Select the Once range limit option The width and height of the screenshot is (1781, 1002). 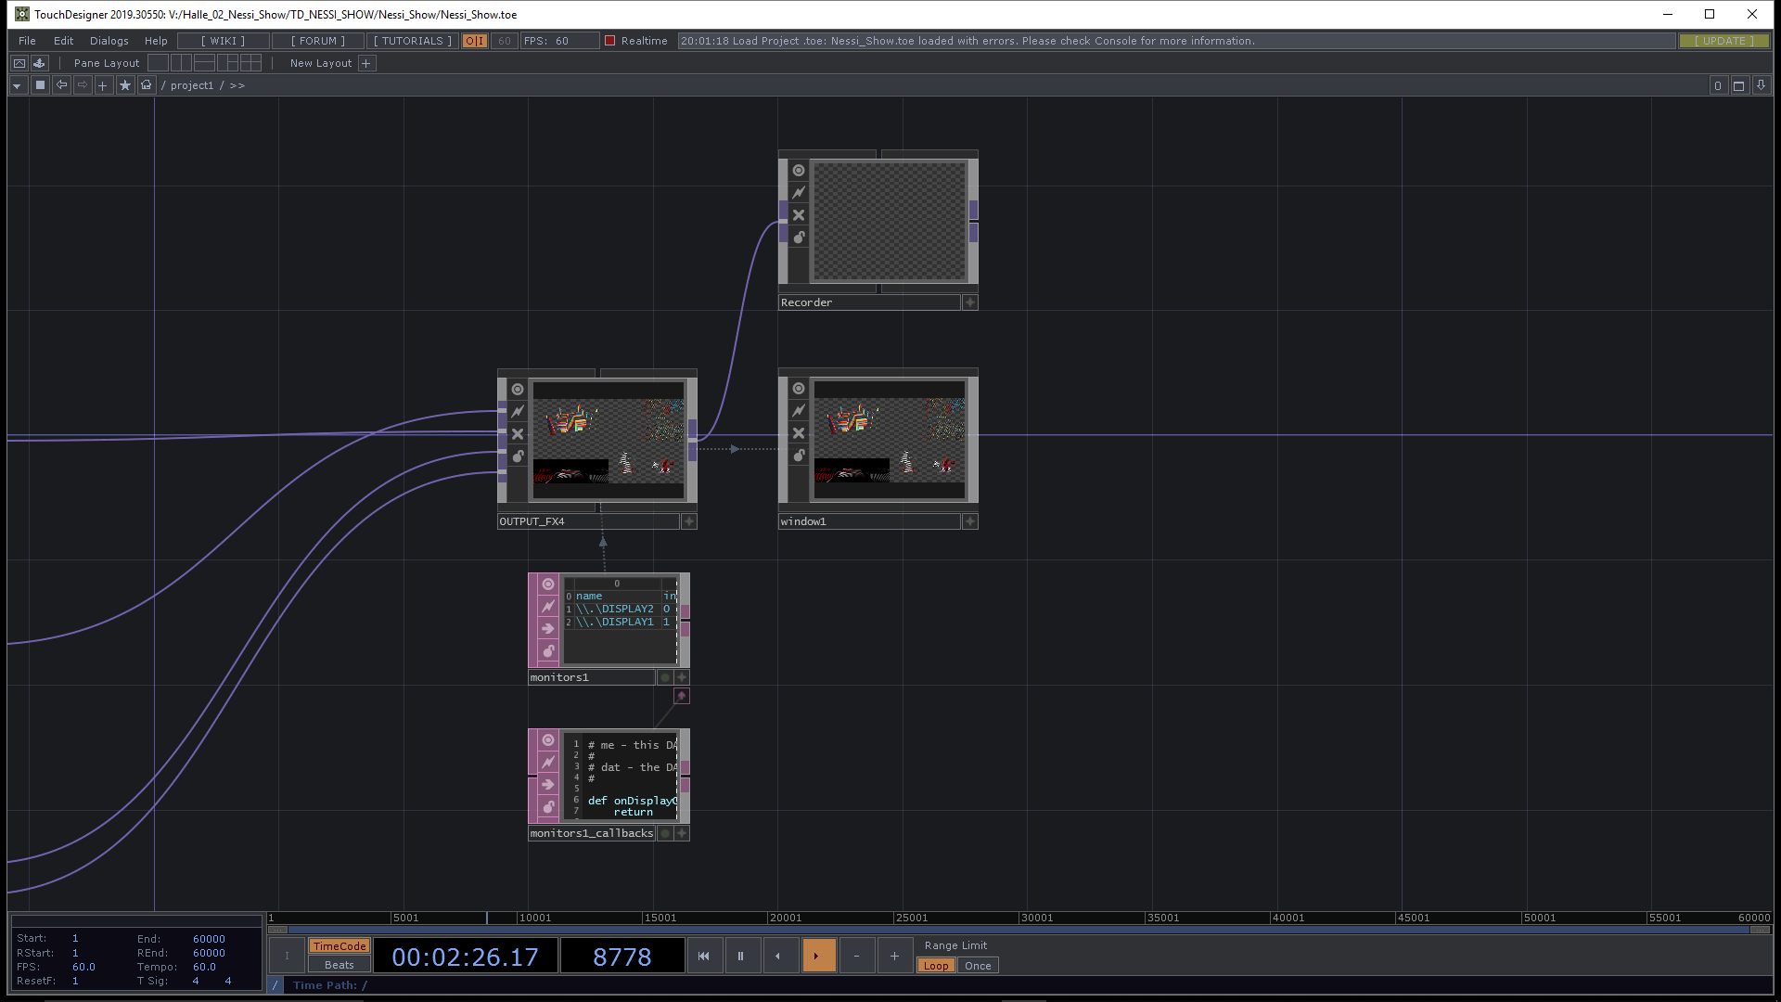(978, 966)
